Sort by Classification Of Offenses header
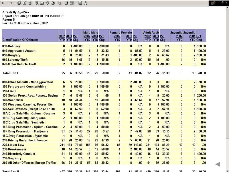 (20, 40)
